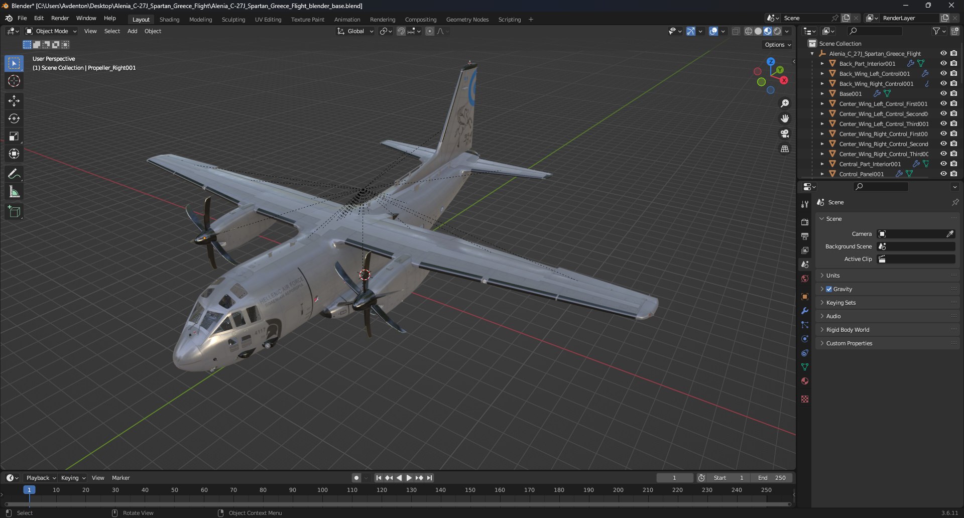Screen dimensions: 964x518
Task: Hide Base001 with eye icon
Action: [943, 94]
